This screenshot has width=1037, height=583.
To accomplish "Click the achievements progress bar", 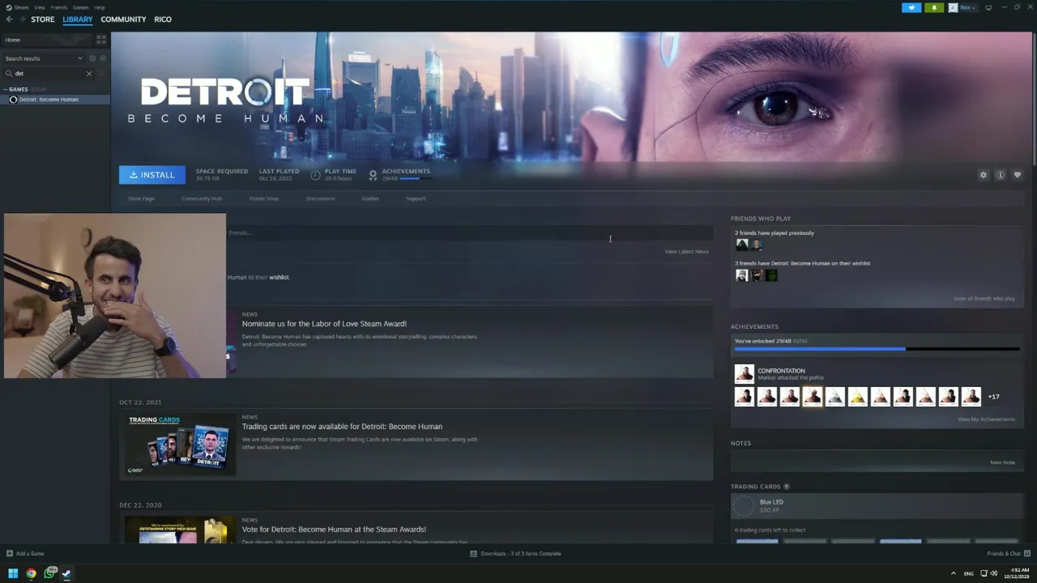I will (x=877, y=349).
